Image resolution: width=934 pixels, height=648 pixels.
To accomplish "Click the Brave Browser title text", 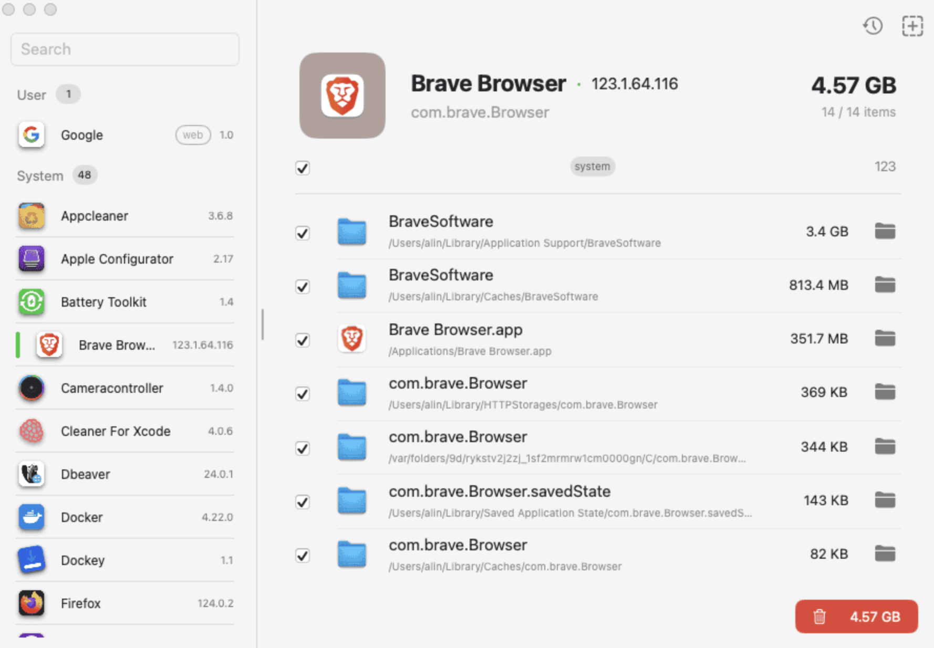I will click(x=489, y=83).
